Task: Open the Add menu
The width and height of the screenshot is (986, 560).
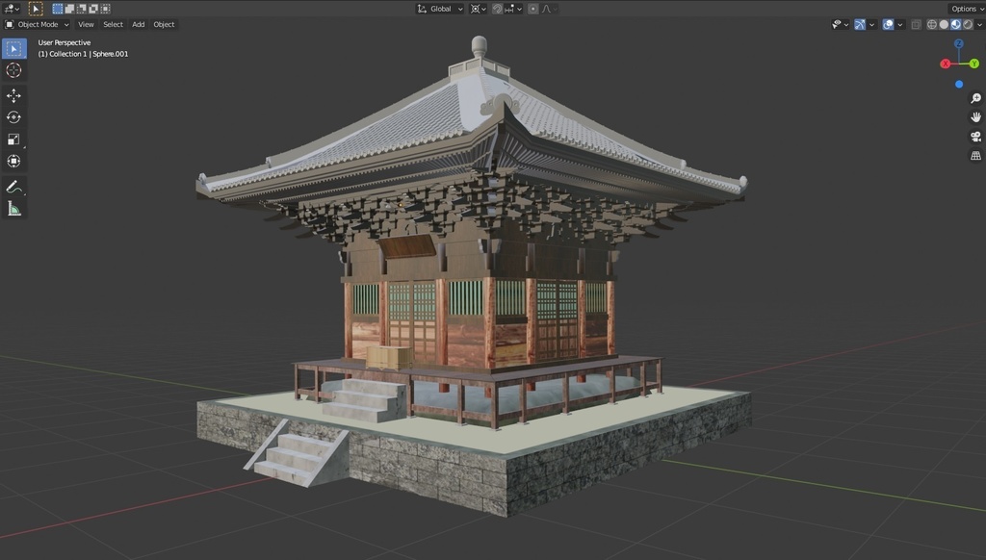Action: tap(139, 24)
